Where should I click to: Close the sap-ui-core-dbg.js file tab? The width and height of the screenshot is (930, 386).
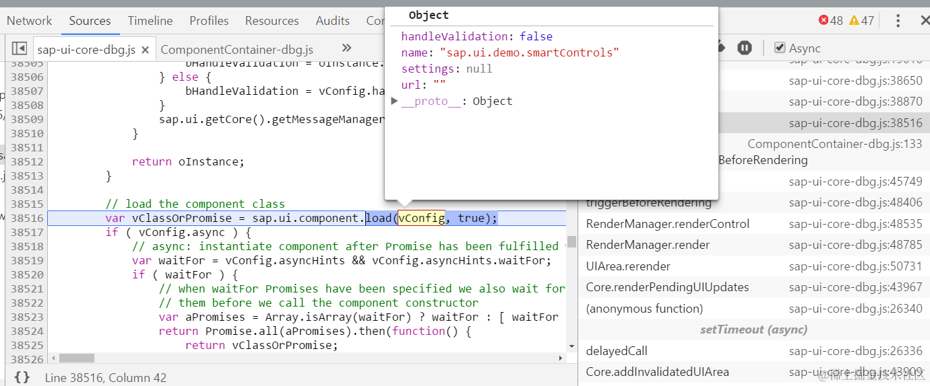click(x=146, y=49)
